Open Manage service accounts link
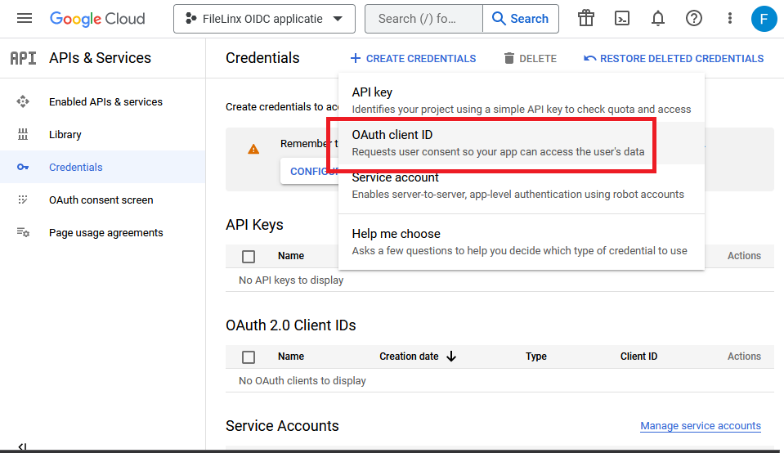The width and height of the screenshot is (784, 453). coord(701,425)
